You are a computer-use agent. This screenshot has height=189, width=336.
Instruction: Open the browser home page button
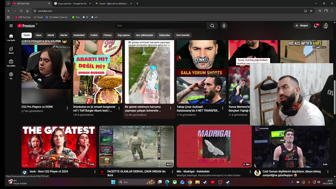click(27, 11)
